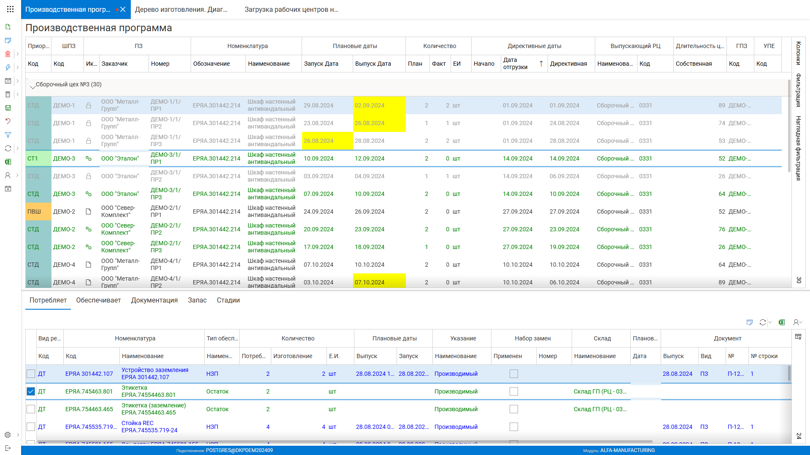
Task: Open column settings icon of lower table
Action: point(798,337)
